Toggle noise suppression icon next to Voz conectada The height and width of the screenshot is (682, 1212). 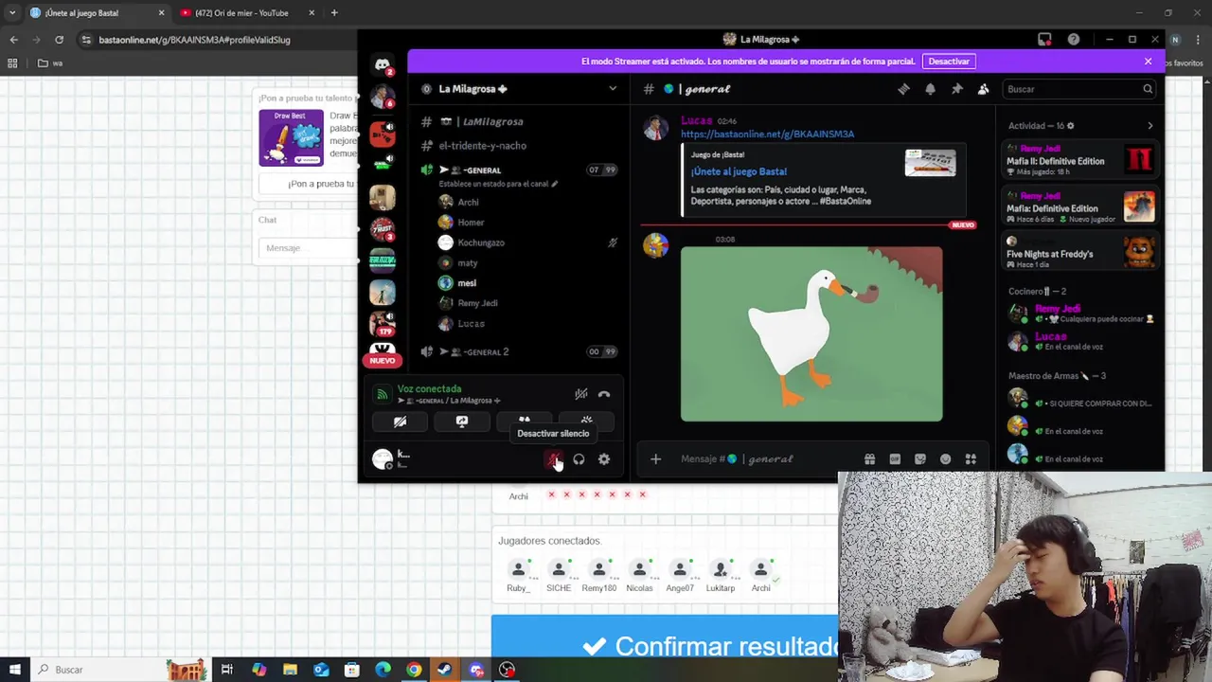point(581,394)
